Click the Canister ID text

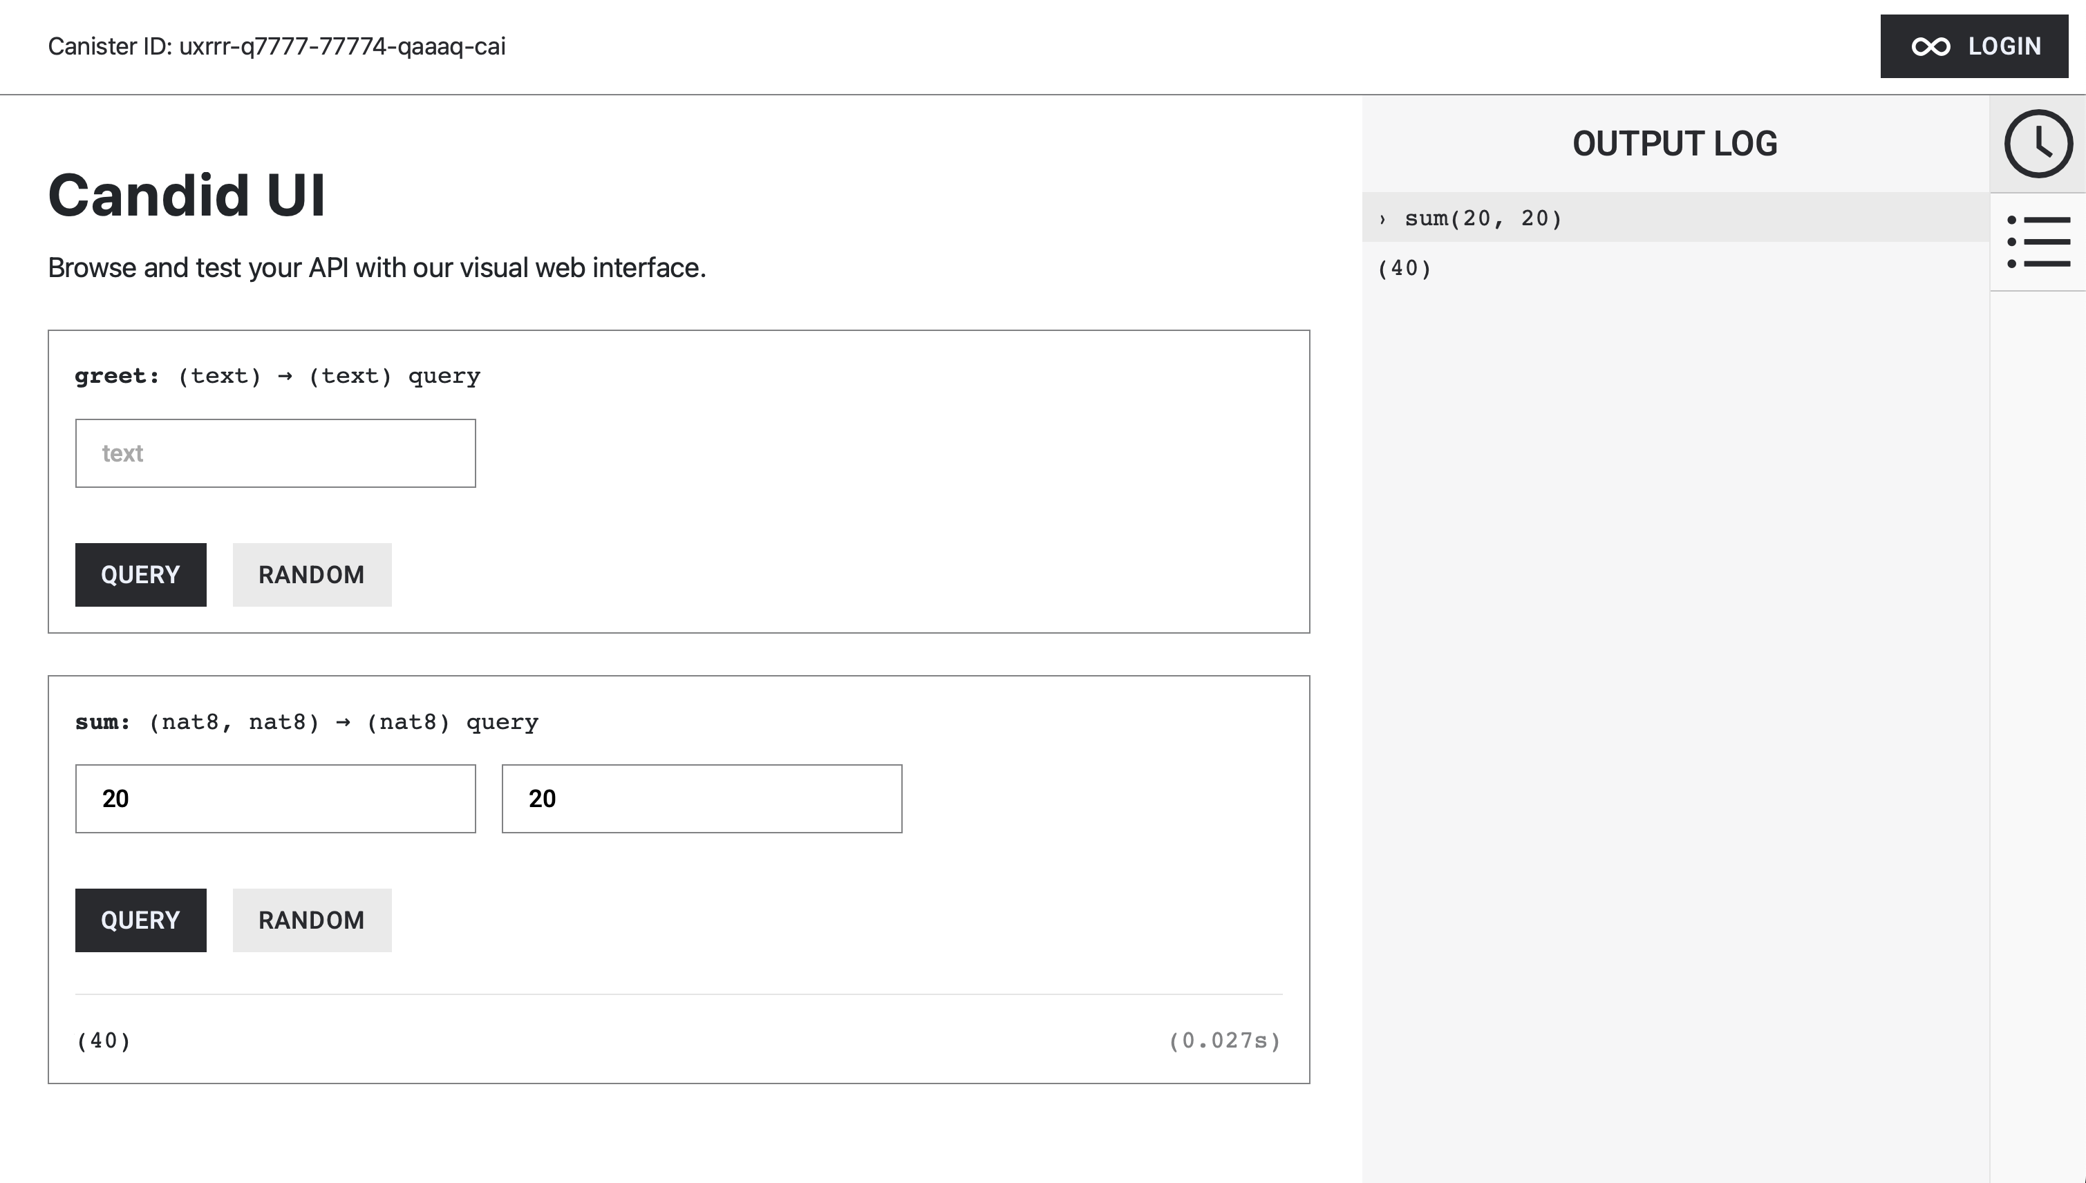click(x=276, y=46)
